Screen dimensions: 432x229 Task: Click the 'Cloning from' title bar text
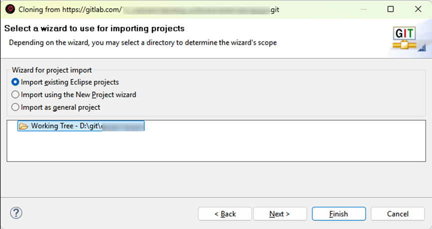[70, 9]
